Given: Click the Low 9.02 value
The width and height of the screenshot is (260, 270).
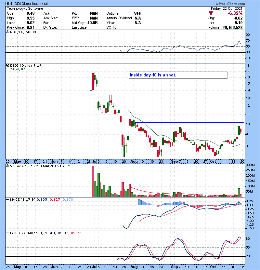Looking at the screenshot, I should 31,23.
